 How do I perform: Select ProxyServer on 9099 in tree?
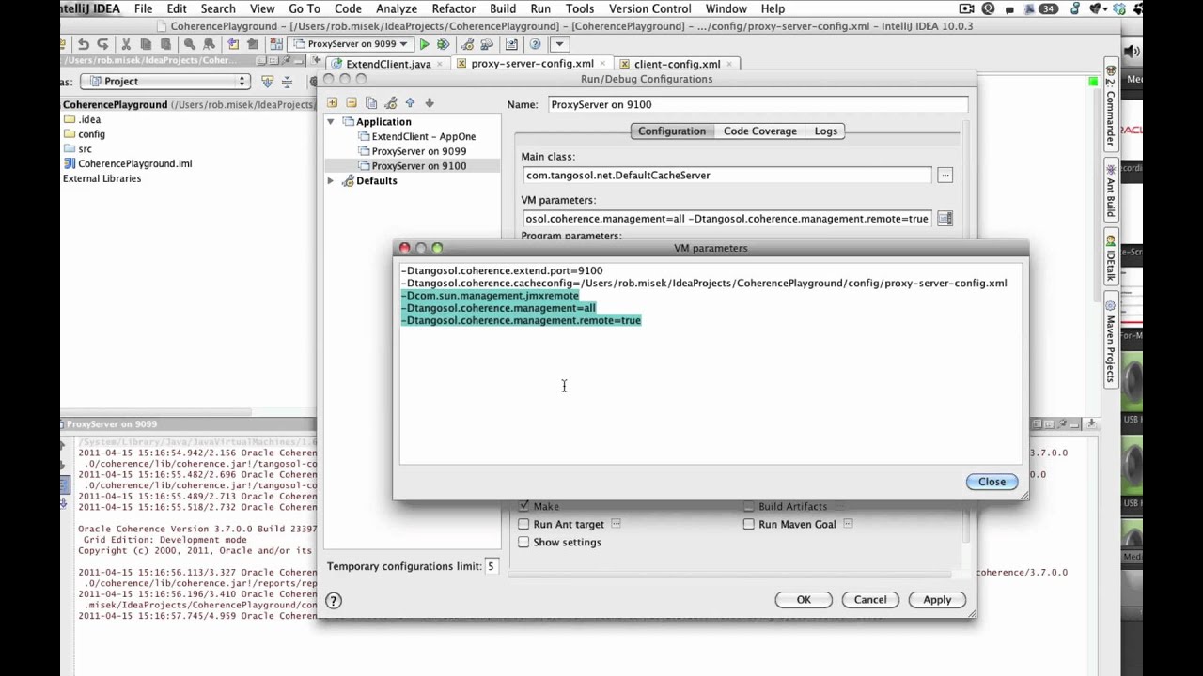pos(418,151)
